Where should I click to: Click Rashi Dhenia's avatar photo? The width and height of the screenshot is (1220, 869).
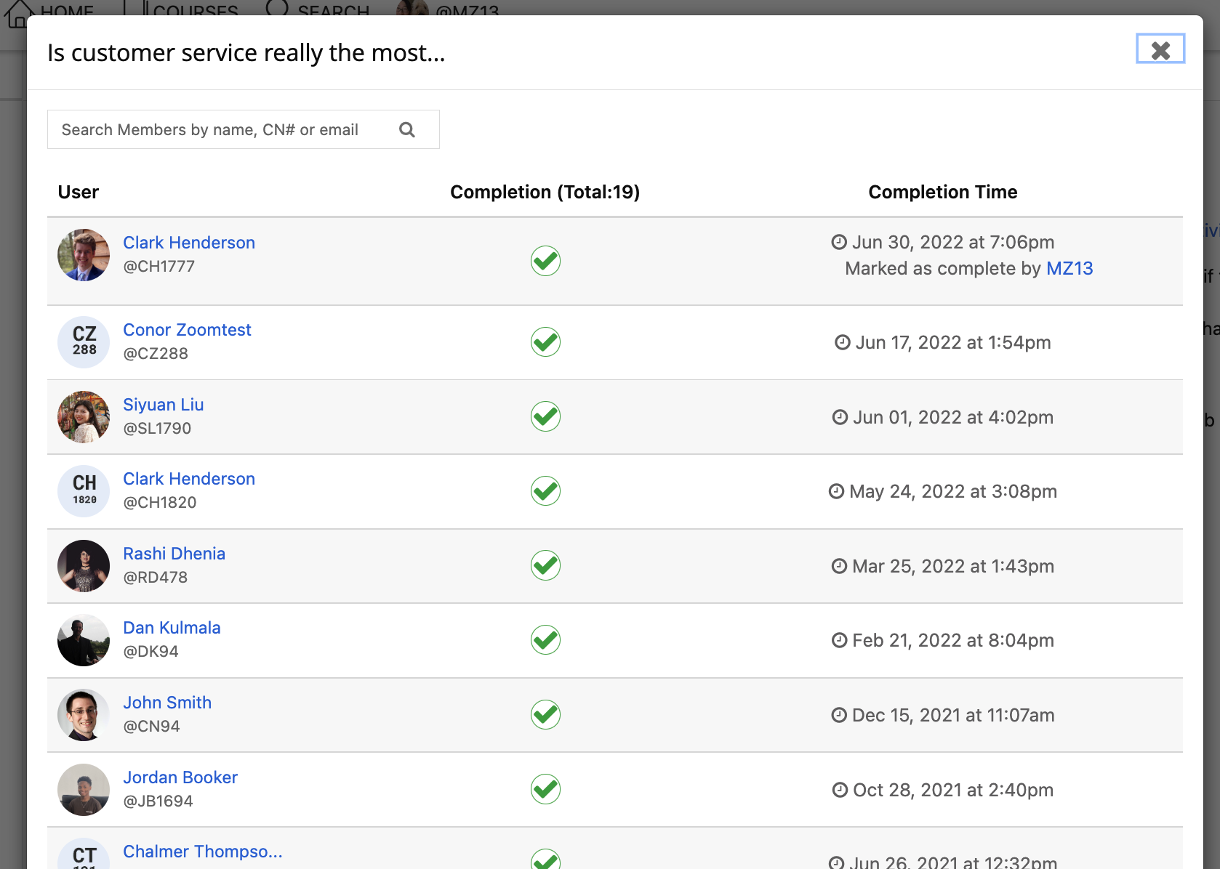pos(84,566)
